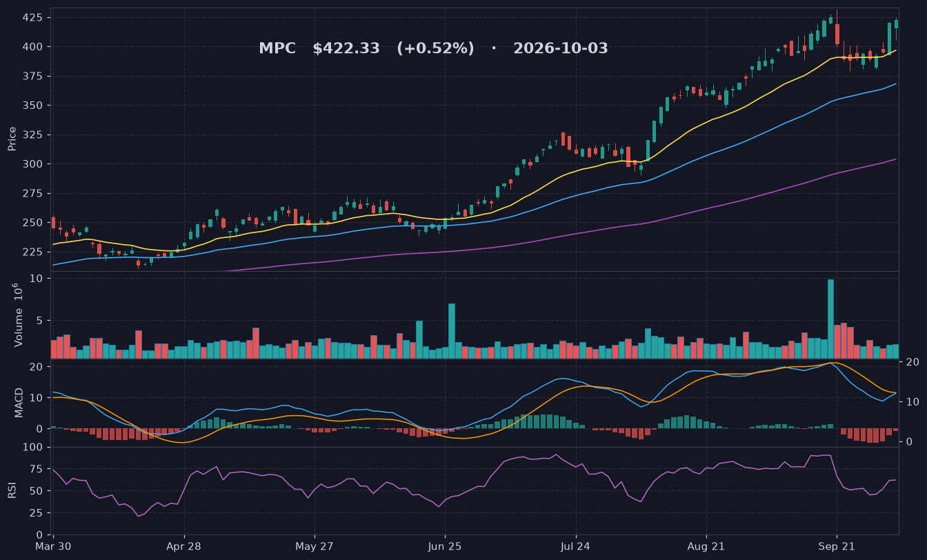Click the tall volume spike bar near Jun 25

[452, 331]
